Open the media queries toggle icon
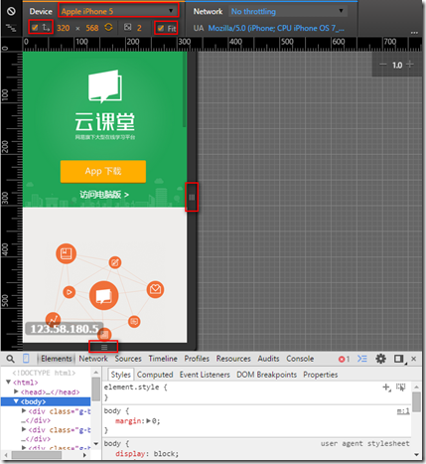The width and height of the screenshot is (426, 464). click(x=11, y=28)
